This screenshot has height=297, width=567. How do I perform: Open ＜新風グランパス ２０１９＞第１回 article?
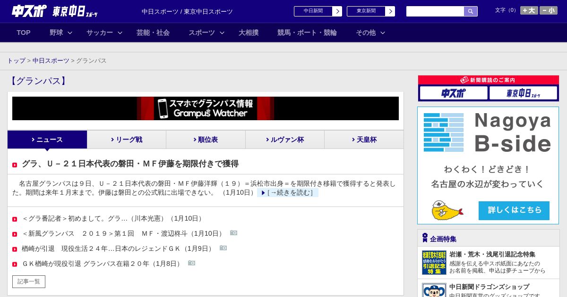123,233
